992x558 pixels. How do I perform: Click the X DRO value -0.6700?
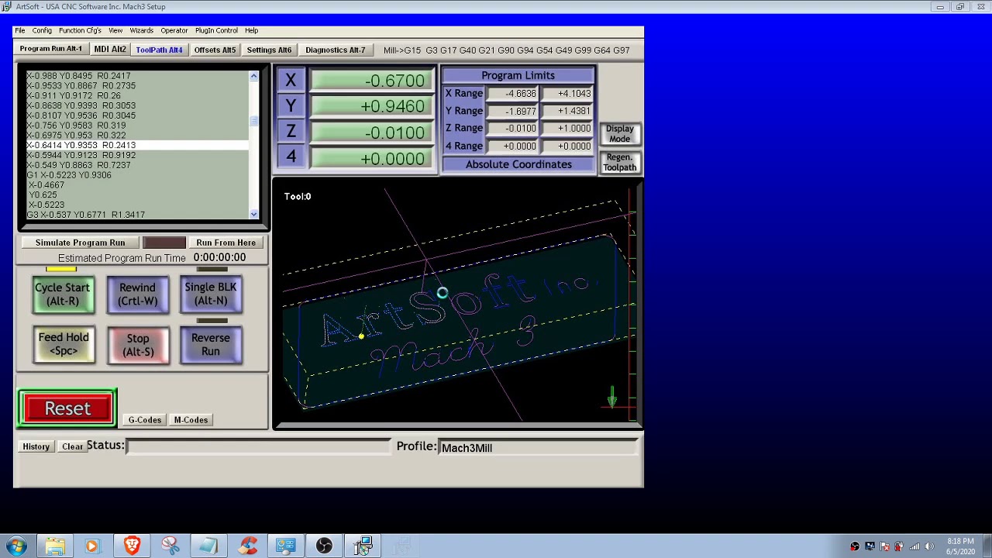pos(370,81)
